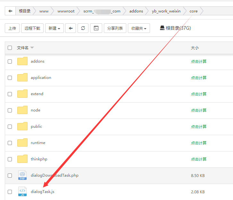
Task: Open the terminal icon button
Action: (96, 28)
